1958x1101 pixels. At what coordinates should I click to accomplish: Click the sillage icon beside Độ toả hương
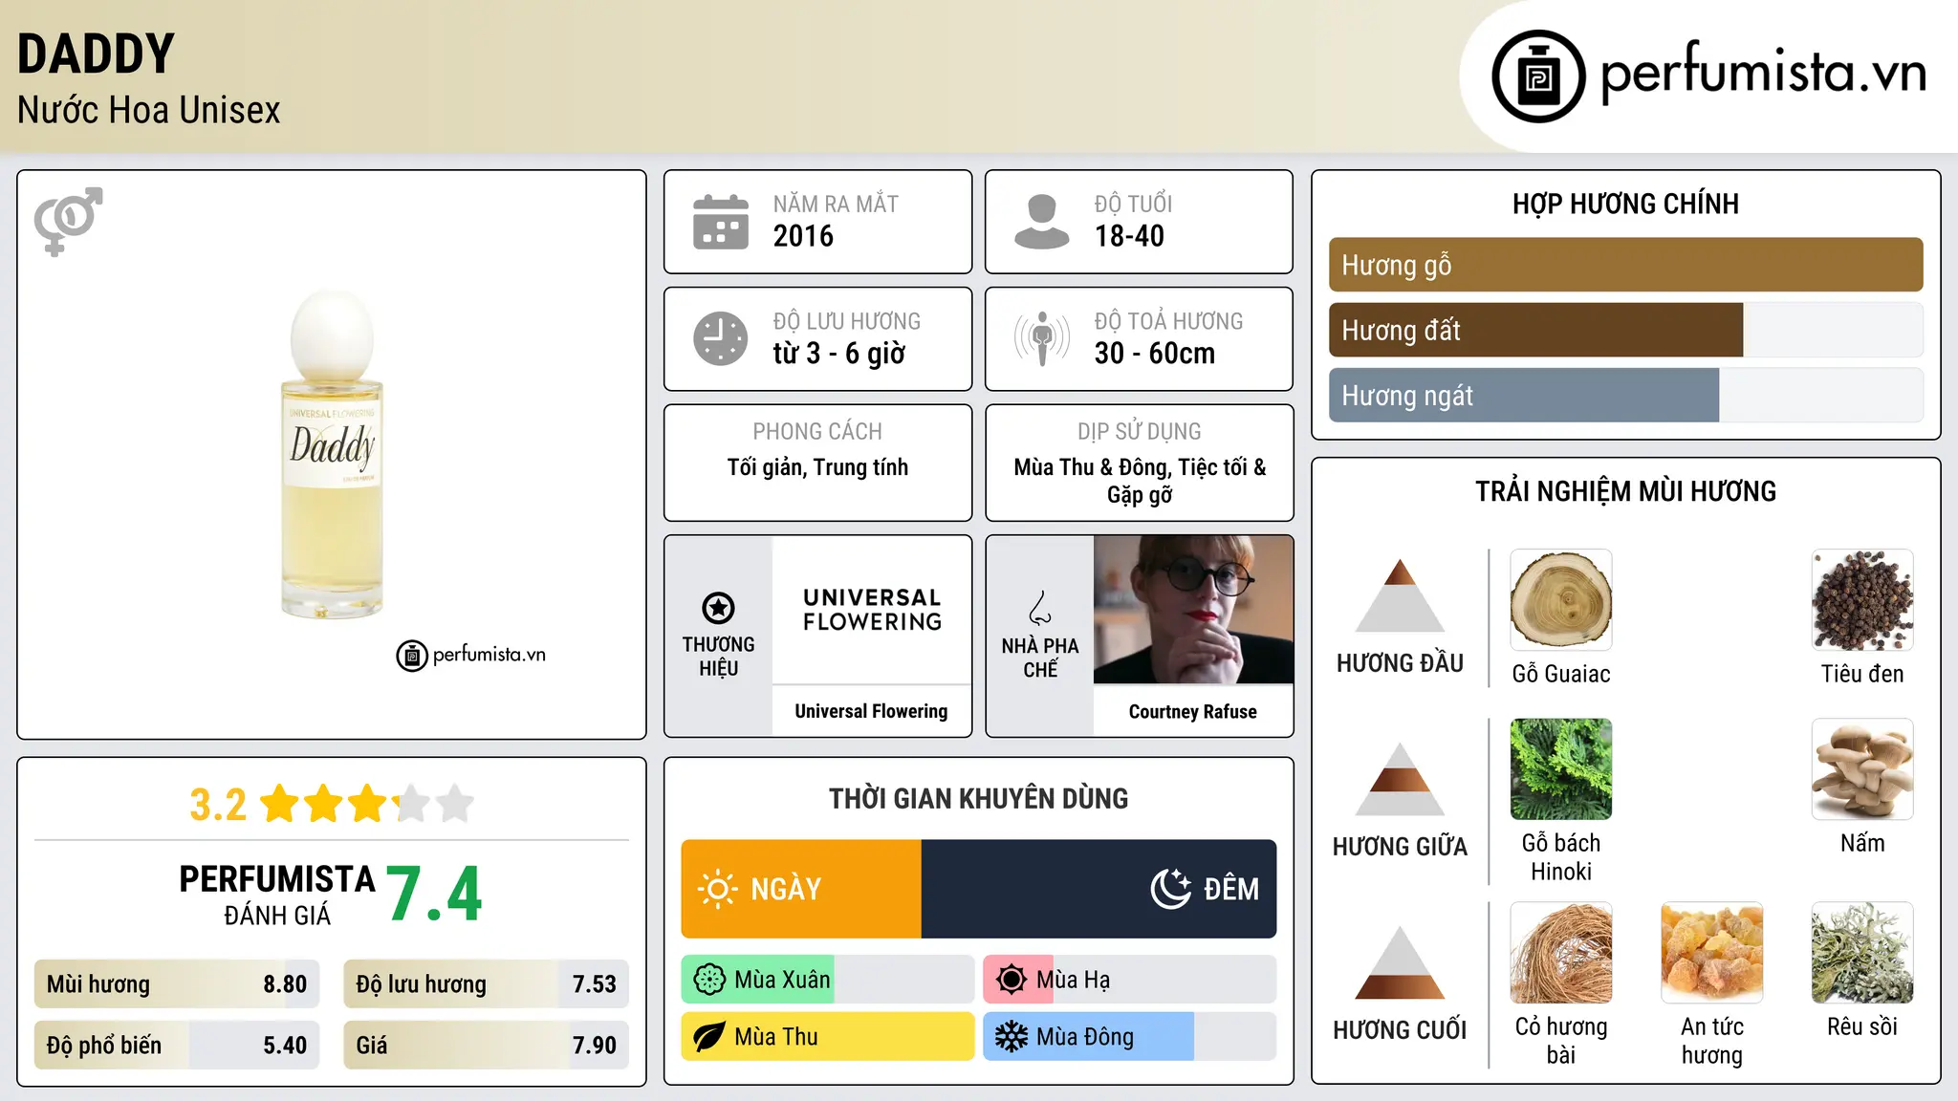[x=1042, y=338]
